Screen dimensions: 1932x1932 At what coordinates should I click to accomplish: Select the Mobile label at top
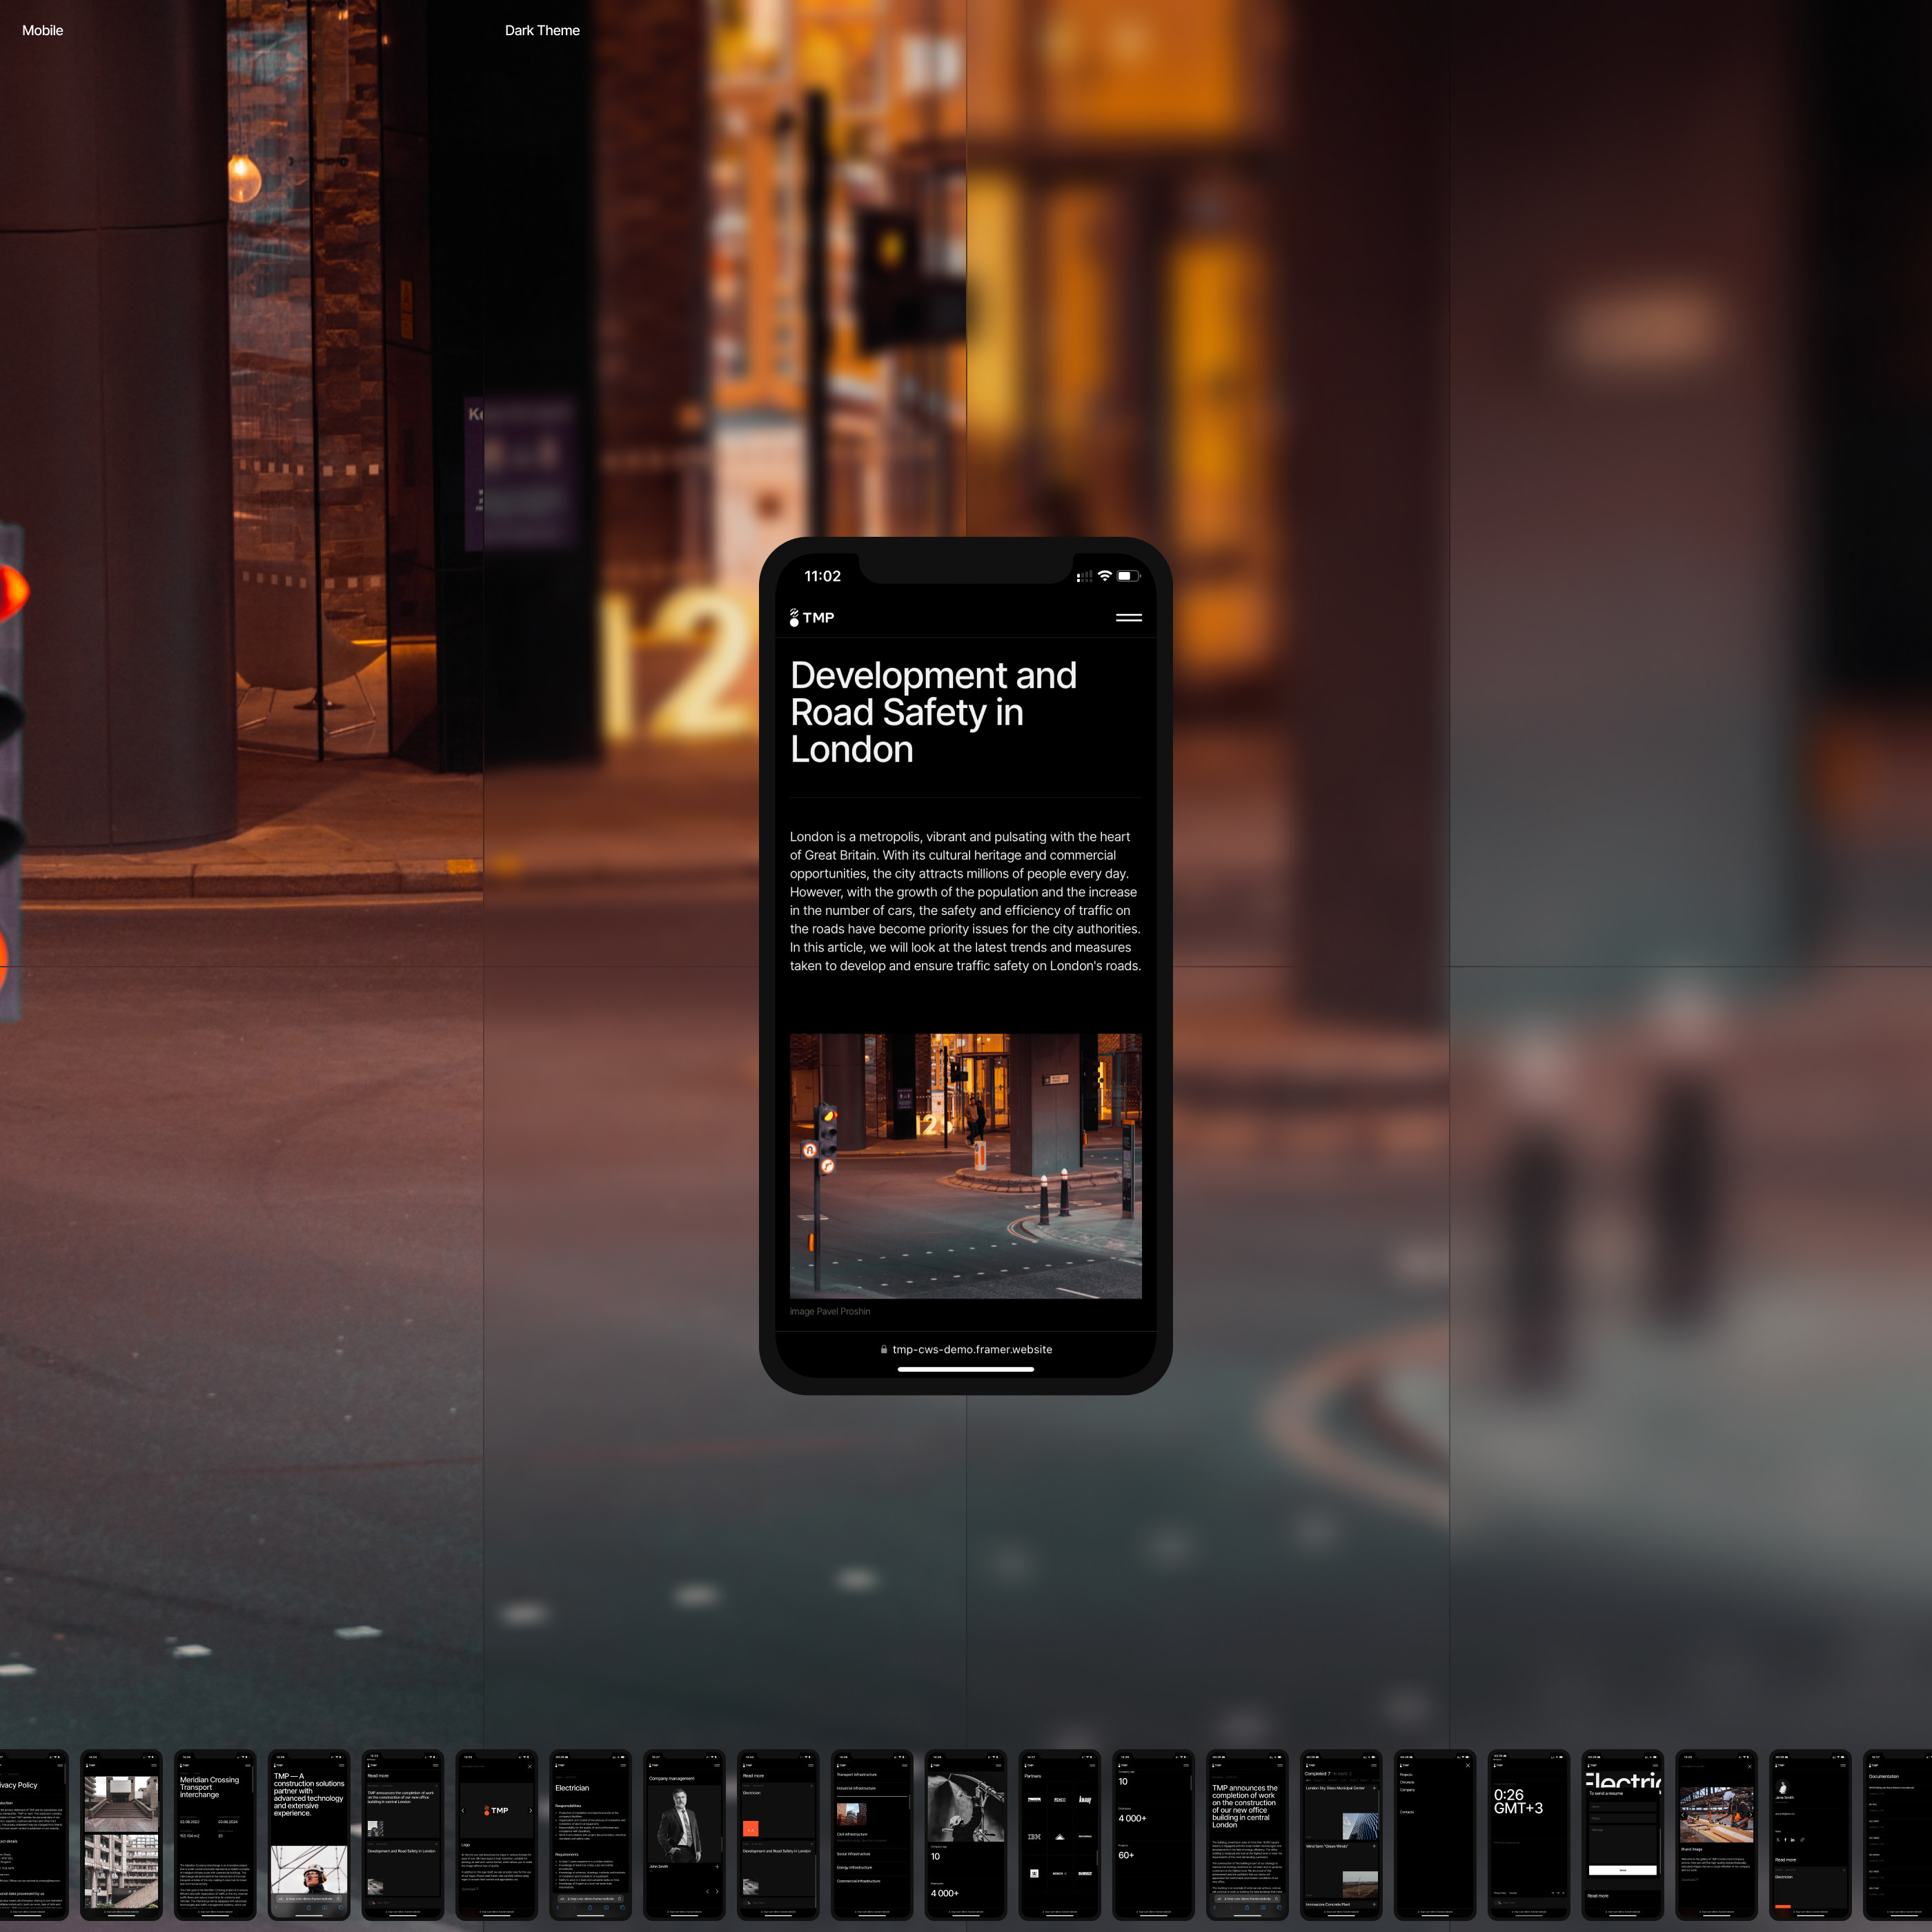coord(42,30)
